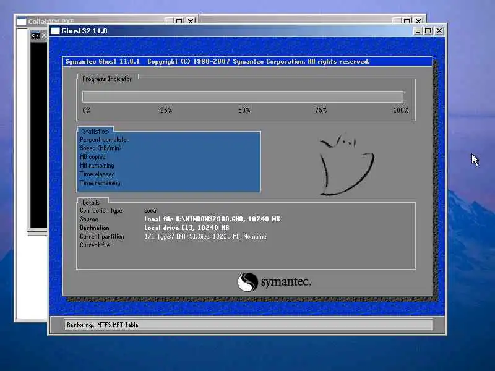Click the Current partition label
Viewport: 495px width, 371px height.
click(102, 236)
